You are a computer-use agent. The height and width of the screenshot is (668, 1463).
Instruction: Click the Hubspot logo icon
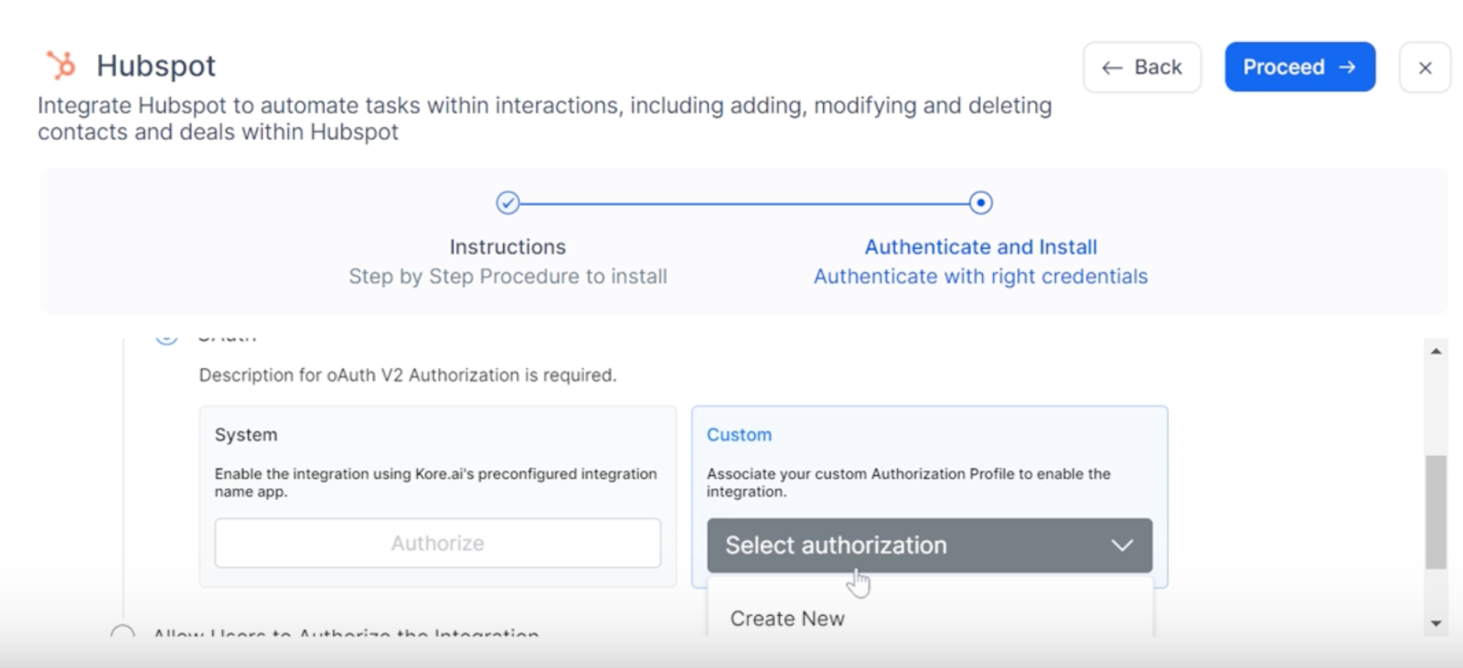coord(61,66)
